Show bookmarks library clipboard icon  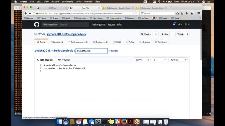(182, 13)
